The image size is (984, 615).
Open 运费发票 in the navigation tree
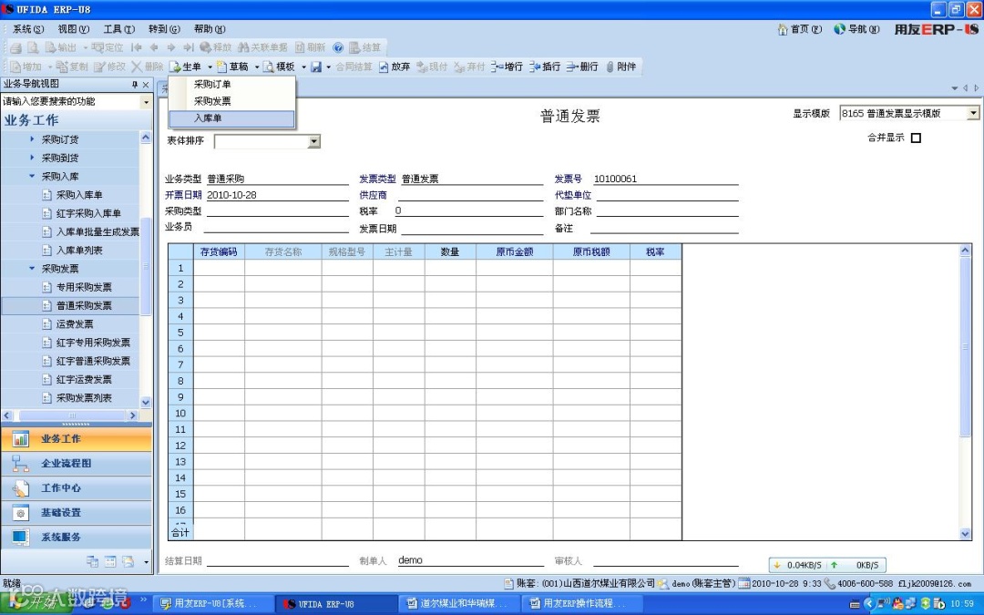[75, 324]
